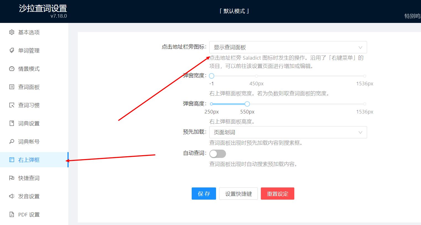Select 查词习惯 in the sidebar
This screenshot has height=225, width=421.
[34, 105]
